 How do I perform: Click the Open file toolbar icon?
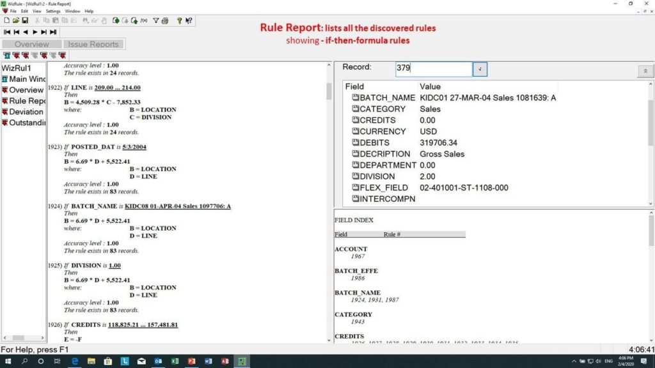(16, 20)
